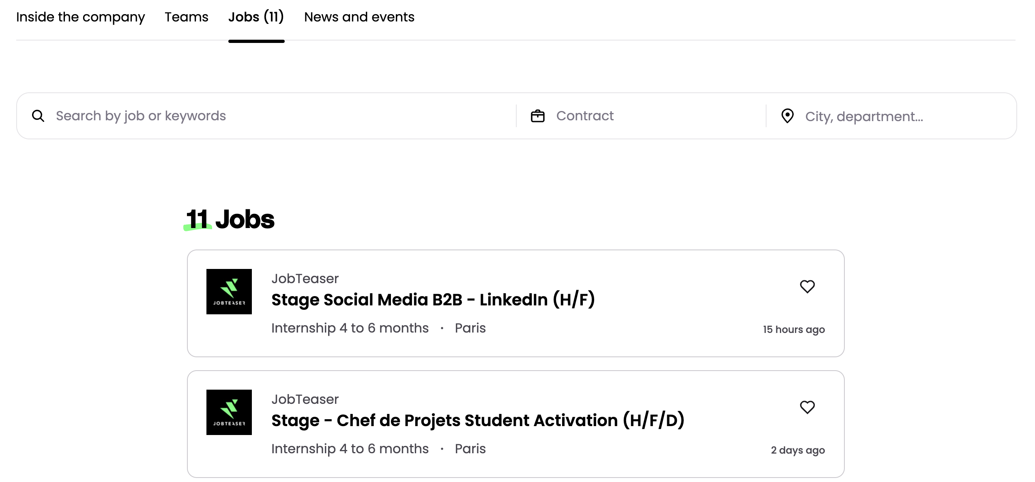Favorite the Chef de Projets job with heart
Screen dimensions: 1035x482
[x=807, y=407]
